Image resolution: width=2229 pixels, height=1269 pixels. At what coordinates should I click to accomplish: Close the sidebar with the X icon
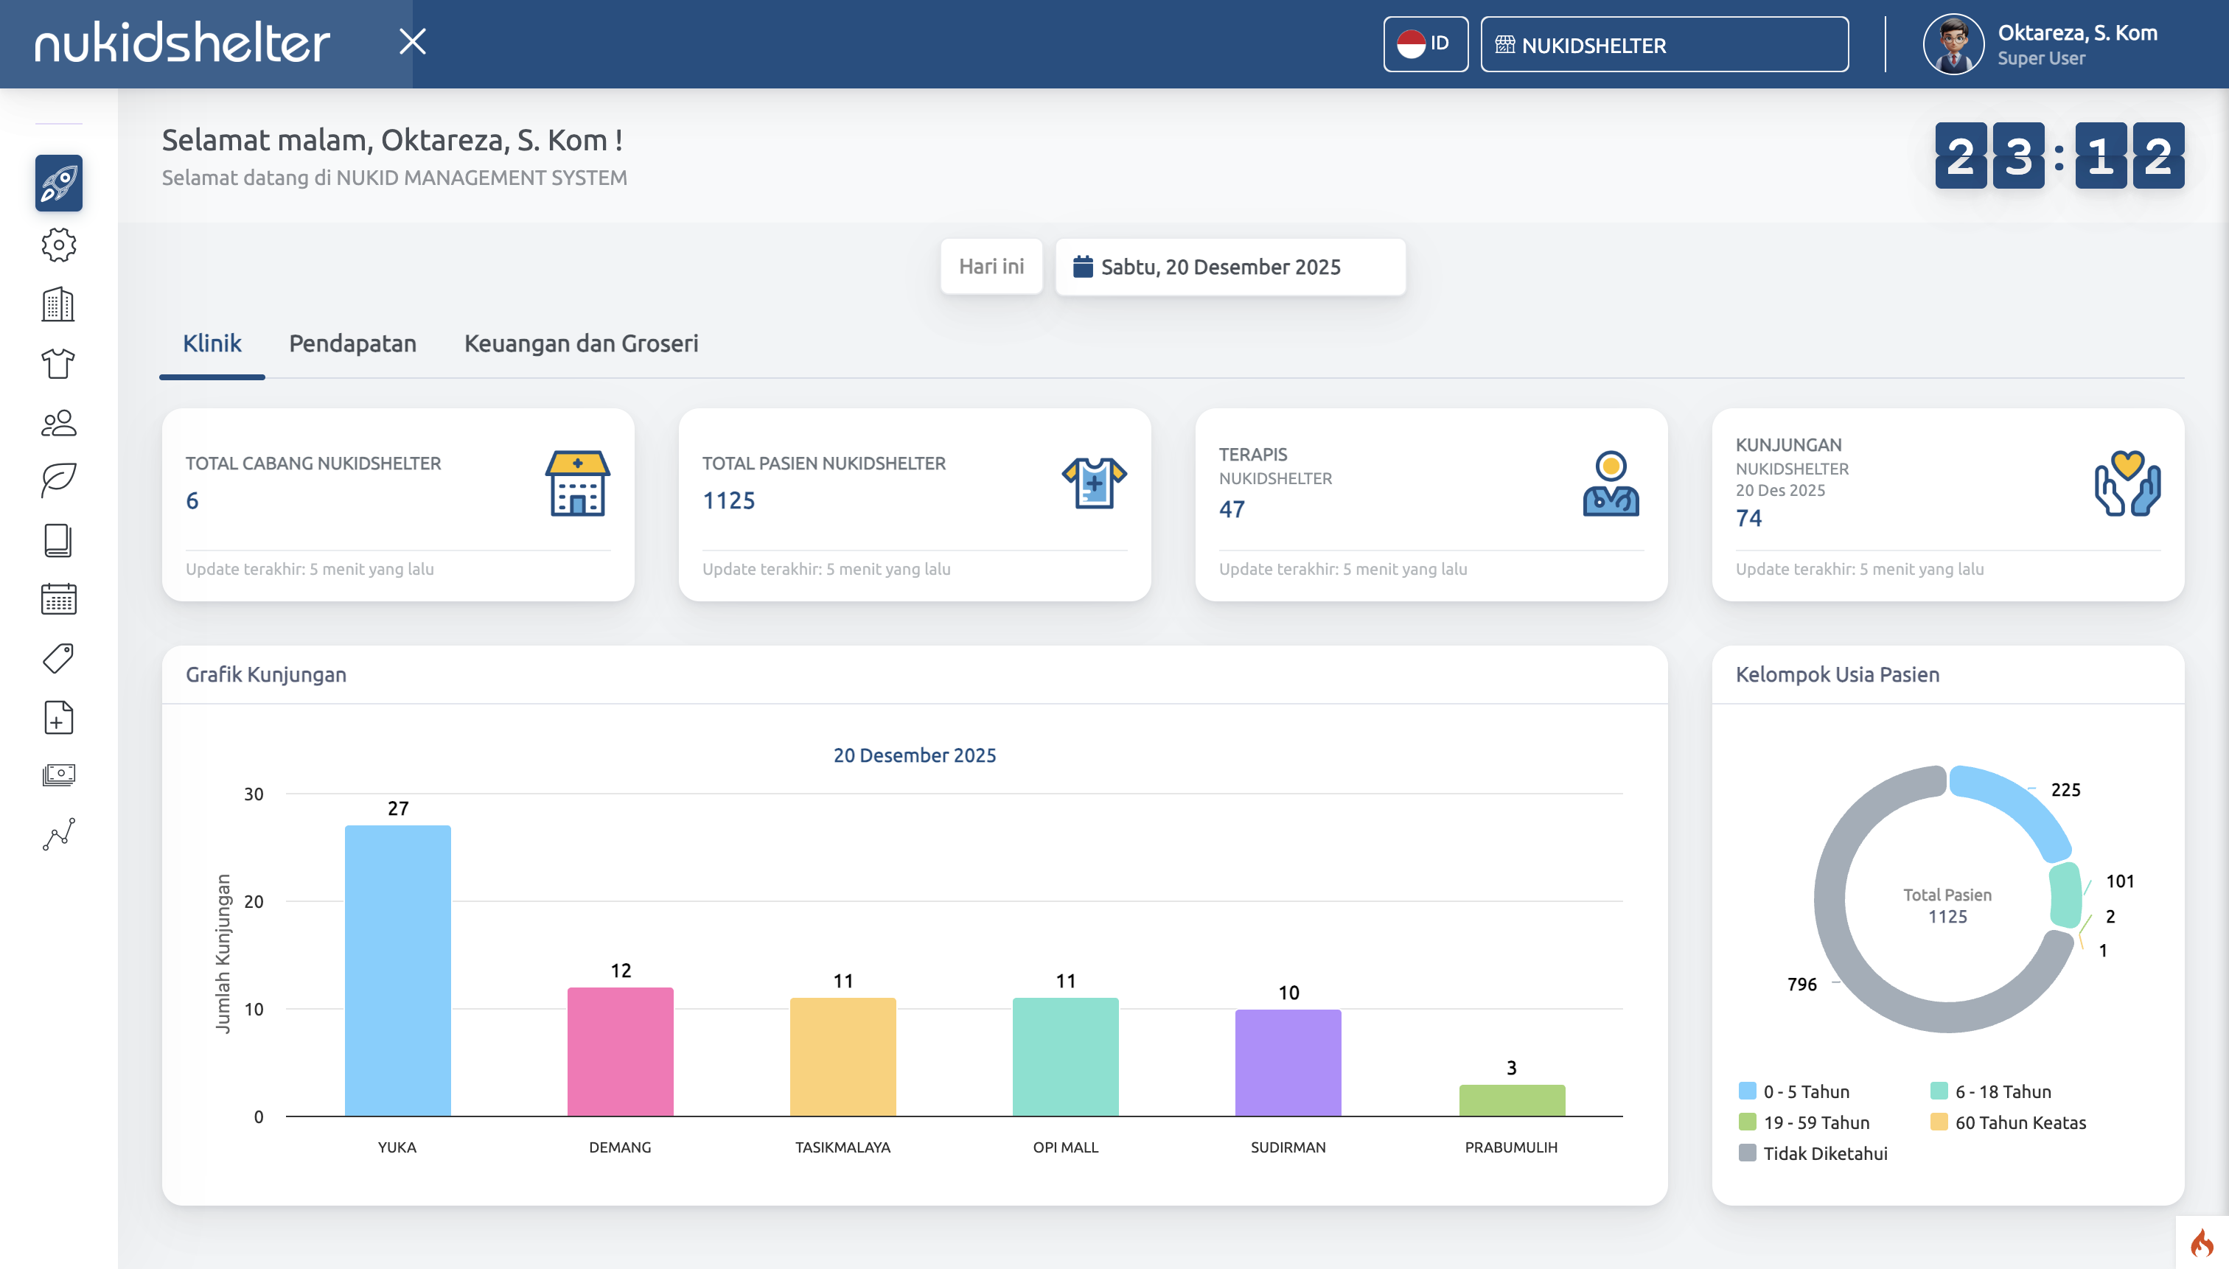coord(412,41)
